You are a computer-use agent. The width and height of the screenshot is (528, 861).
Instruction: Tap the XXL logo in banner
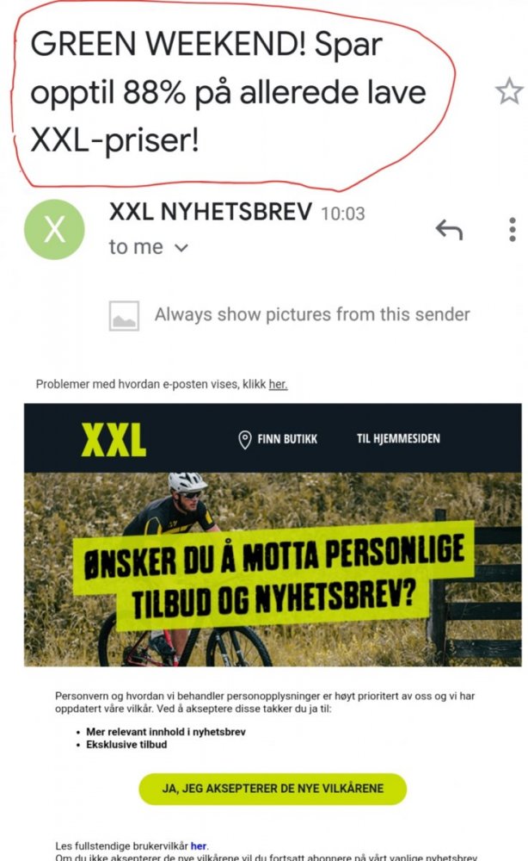click(x=114, y=440)
